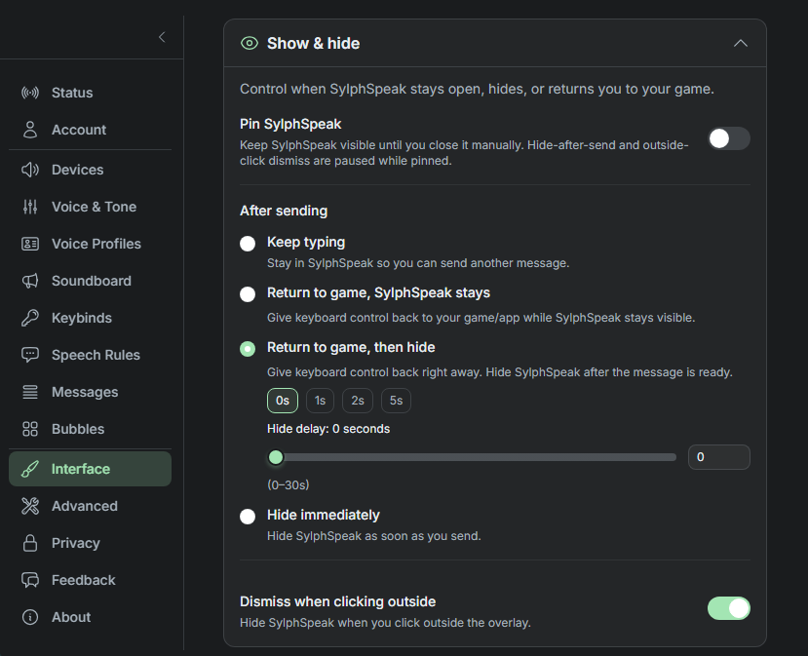The height and width of the screenshot is (656, 808).
Task: Click the Voice & Tone sliders icon
Action: pos(30,207)
